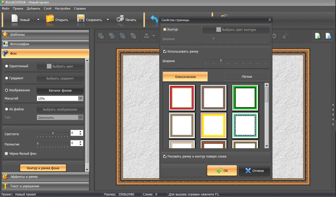This screenshot has width=336, height=197.
Task: Click the frame Ширина slider track
Action: (236, 61)
